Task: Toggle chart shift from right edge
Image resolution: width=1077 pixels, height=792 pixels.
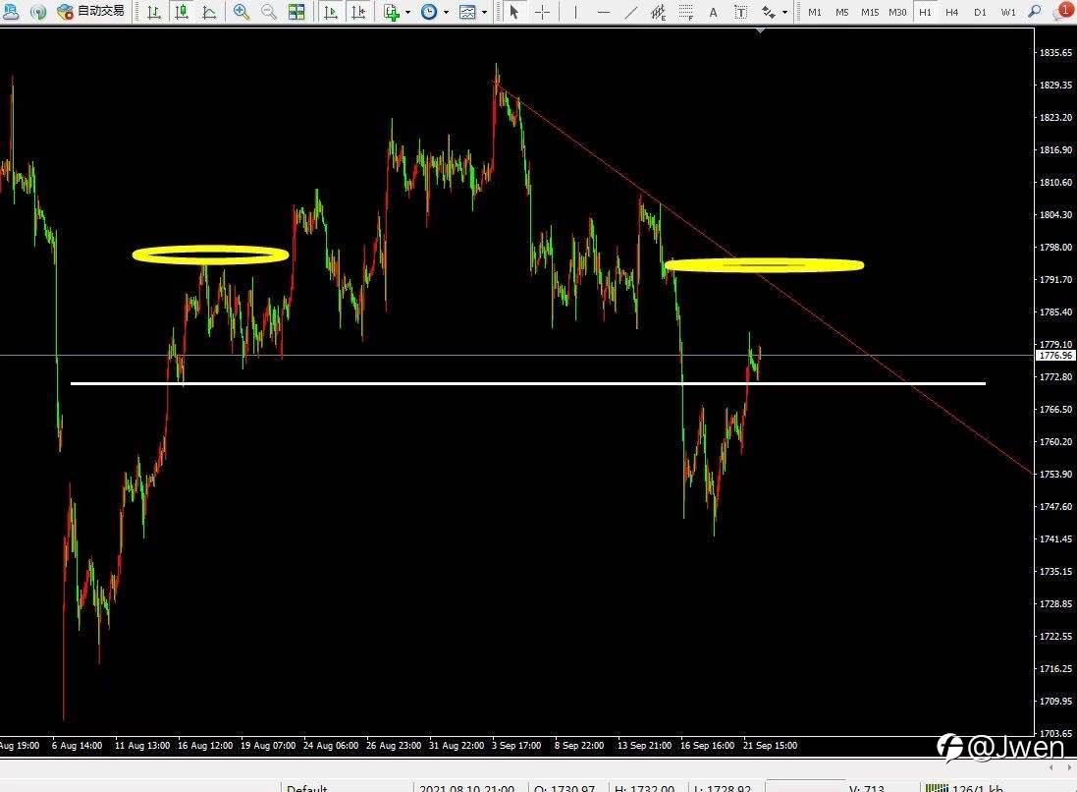Action: [358, 12]
